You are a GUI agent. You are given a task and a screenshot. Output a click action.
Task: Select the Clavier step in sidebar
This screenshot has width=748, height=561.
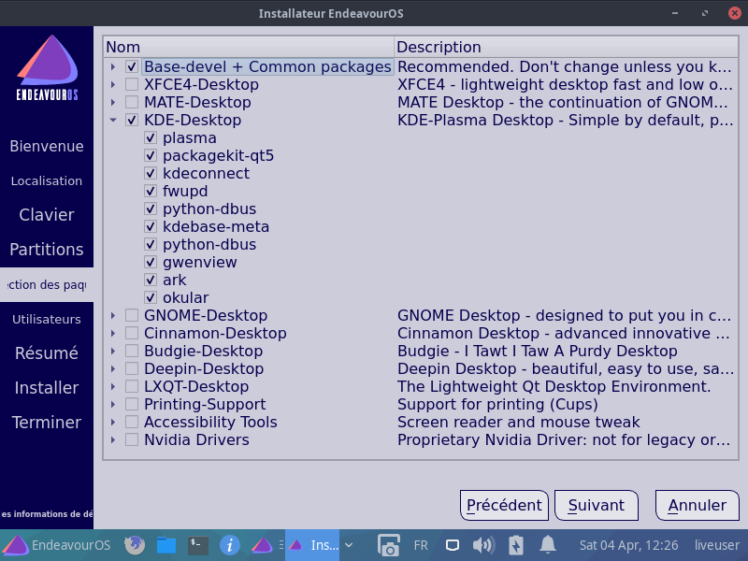tap(47, 215)
